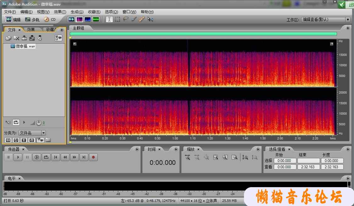Open the 视图(V) menu

43,12
